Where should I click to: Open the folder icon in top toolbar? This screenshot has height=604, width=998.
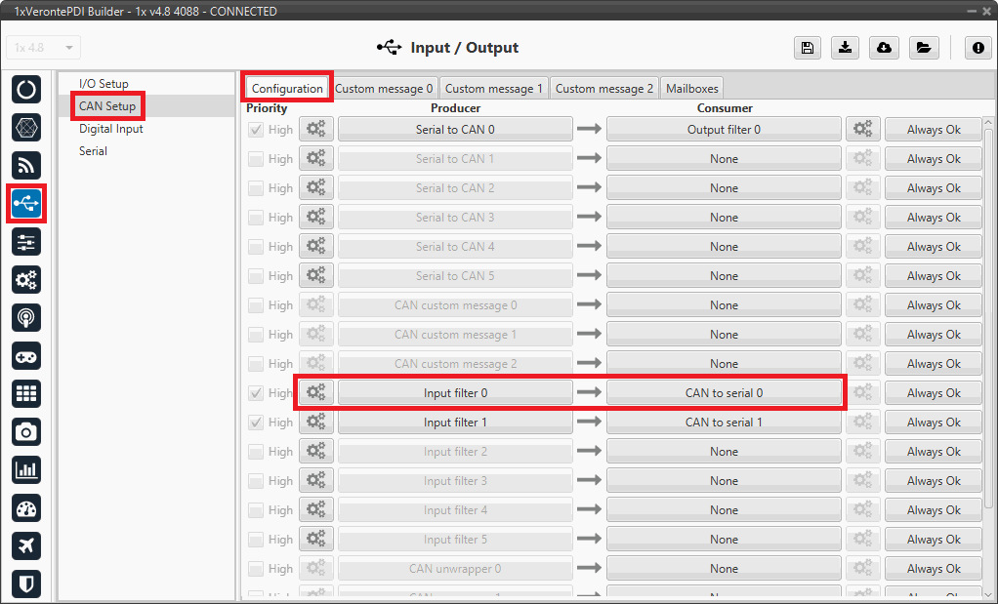(x=922, y=48)
